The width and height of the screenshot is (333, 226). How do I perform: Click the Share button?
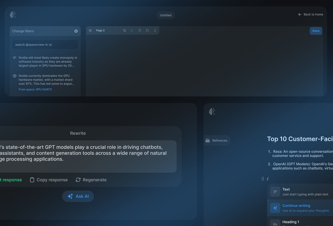click(x=316, y=31)
